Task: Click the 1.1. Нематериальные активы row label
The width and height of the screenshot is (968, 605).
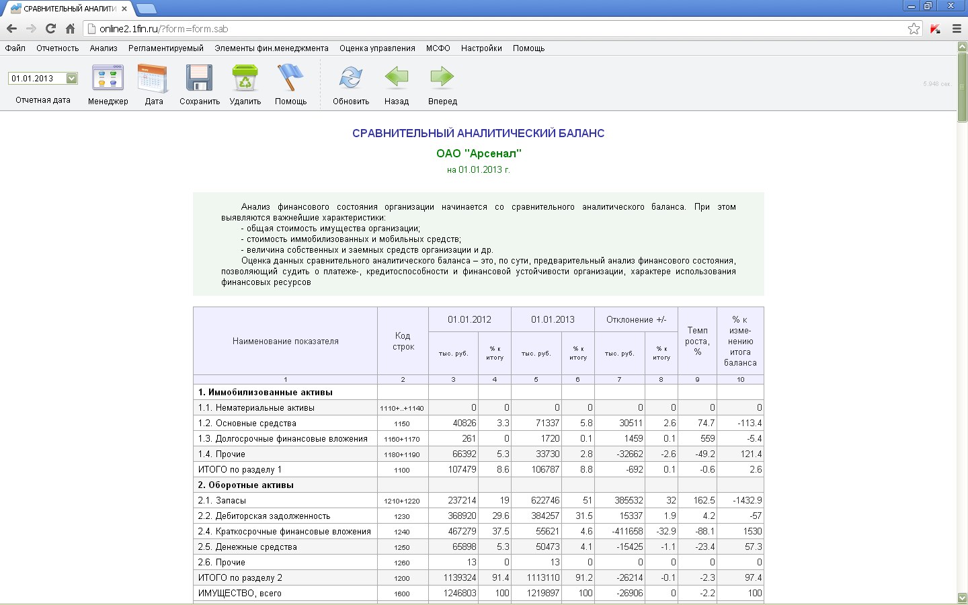Action: point(256,408)
